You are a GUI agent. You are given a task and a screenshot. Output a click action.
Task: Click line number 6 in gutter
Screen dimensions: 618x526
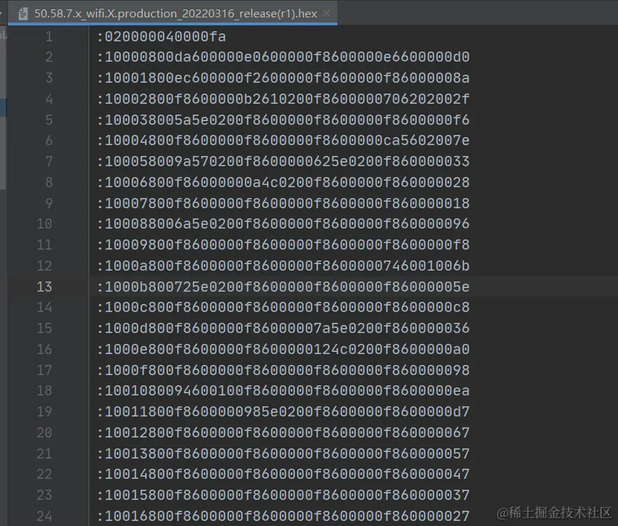(x=49, y=140)
